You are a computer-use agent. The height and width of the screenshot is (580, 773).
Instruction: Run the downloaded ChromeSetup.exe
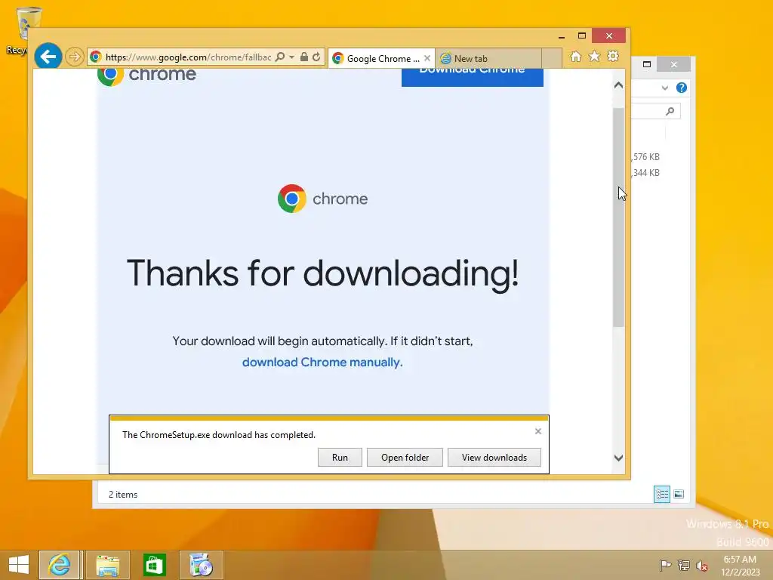(340, 457)
